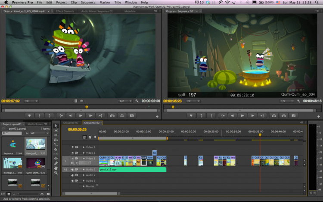The image size is (323, 202).
Task: Switch to the Media Browser tab
Action: tap(35, 124)
